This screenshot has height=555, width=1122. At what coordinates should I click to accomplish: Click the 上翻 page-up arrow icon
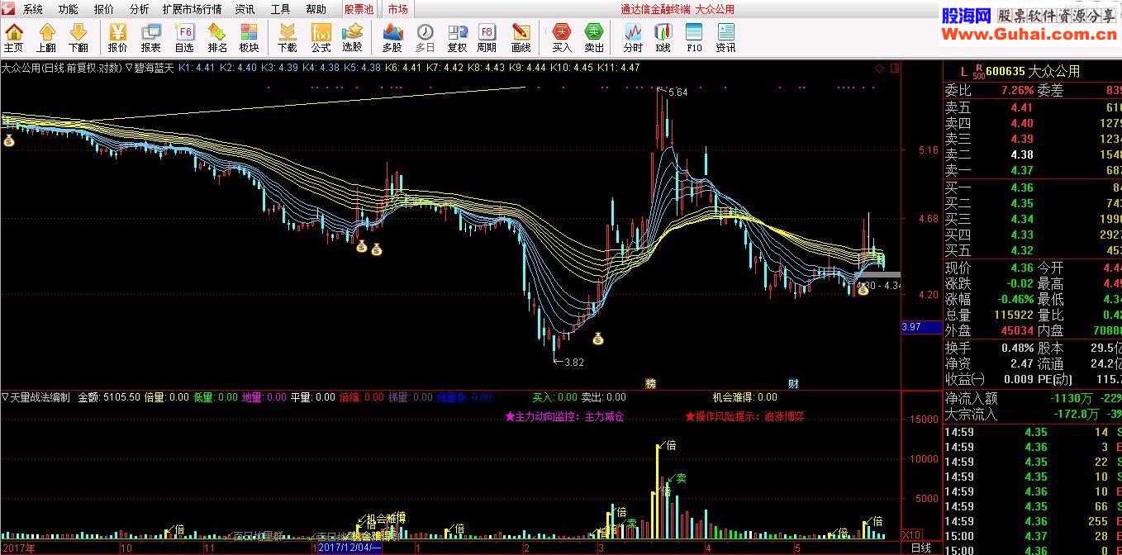[x=46, y=37]
